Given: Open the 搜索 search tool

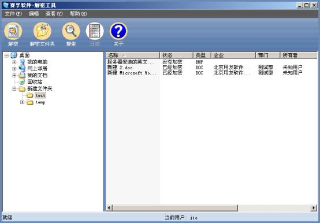Looking at the screenshot, I should [x=71, y=31].
